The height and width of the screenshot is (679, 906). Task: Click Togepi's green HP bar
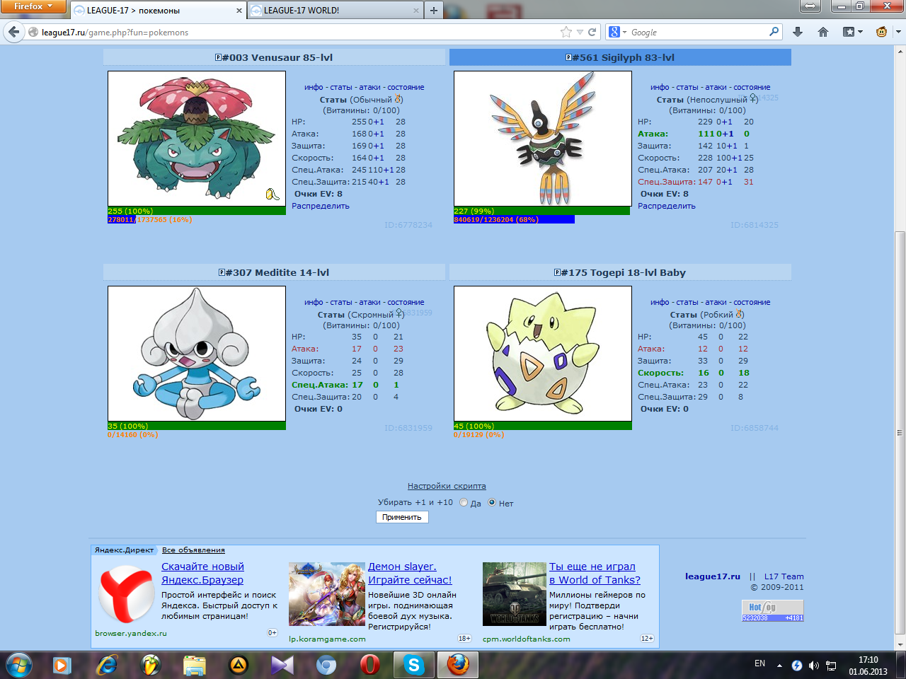point(542,426)
